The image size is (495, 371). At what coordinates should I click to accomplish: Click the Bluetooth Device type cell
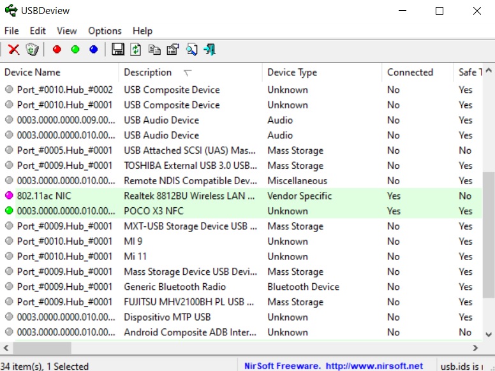303,286
